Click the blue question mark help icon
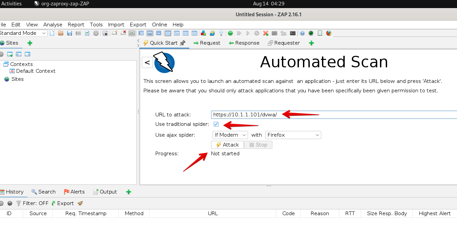The height and width of the screenshot is (249, 457). pyautogui.click(x=302, y=33)
